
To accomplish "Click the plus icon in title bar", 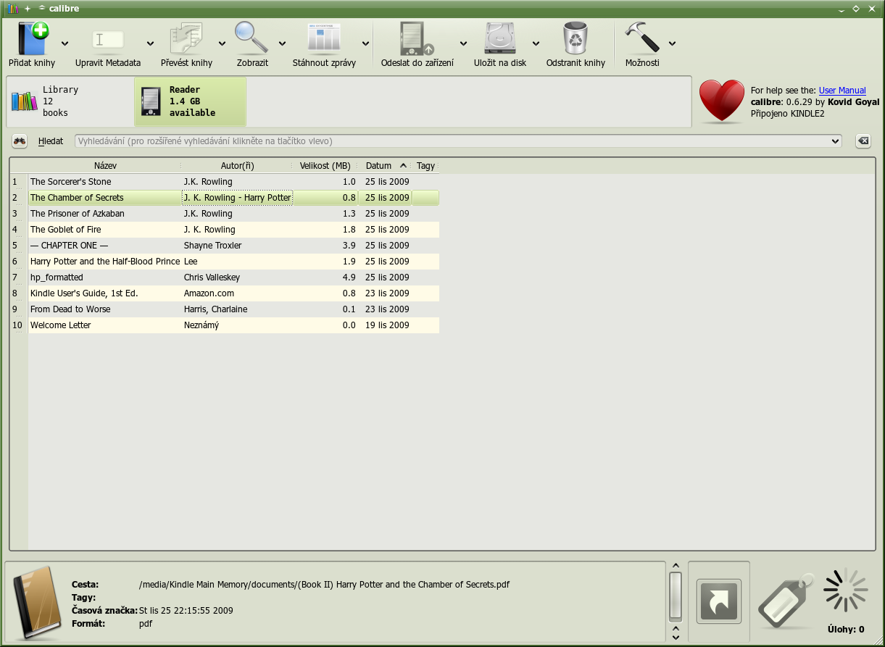I will [x=28, y=9].
